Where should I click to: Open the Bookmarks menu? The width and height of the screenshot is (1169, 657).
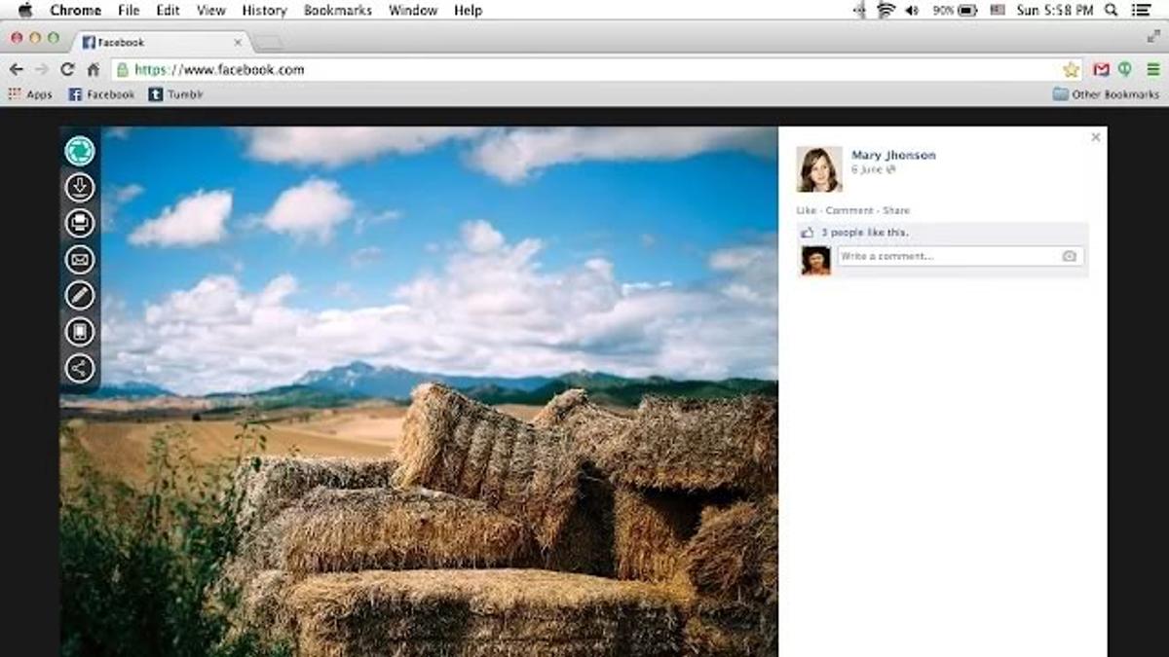[x=338, y=10]
